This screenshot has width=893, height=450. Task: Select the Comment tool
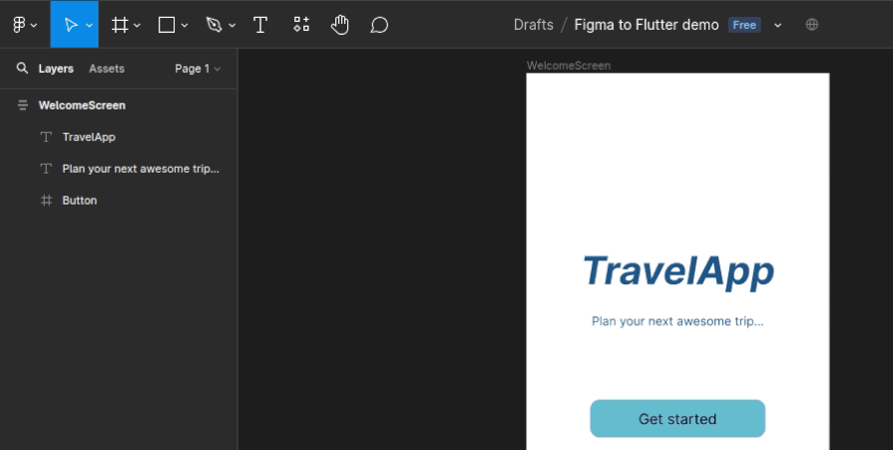pyautogui.click(x=379, y=25)
